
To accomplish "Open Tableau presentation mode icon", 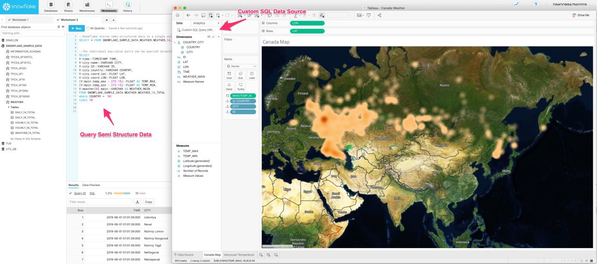I will [x=368, y=15].
